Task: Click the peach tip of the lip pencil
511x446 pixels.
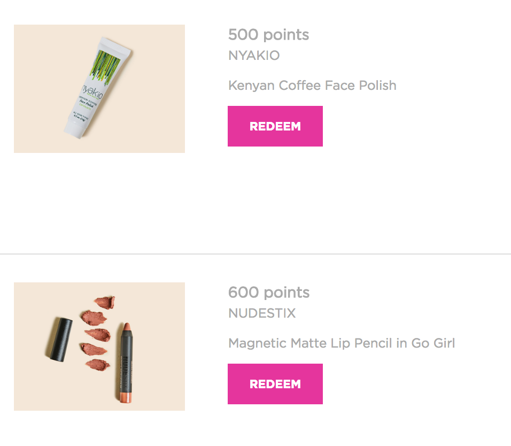Action: (127, 327)
